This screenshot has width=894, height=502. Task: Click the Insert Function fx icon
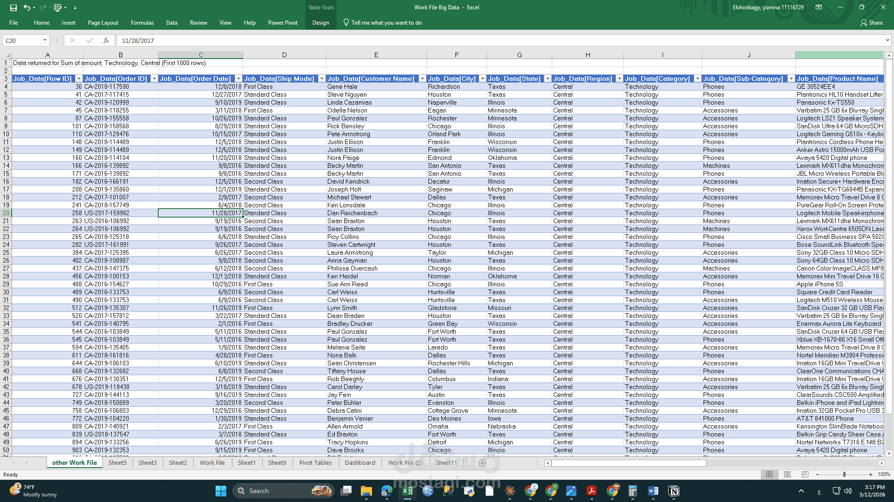click(x=106, y=40)
